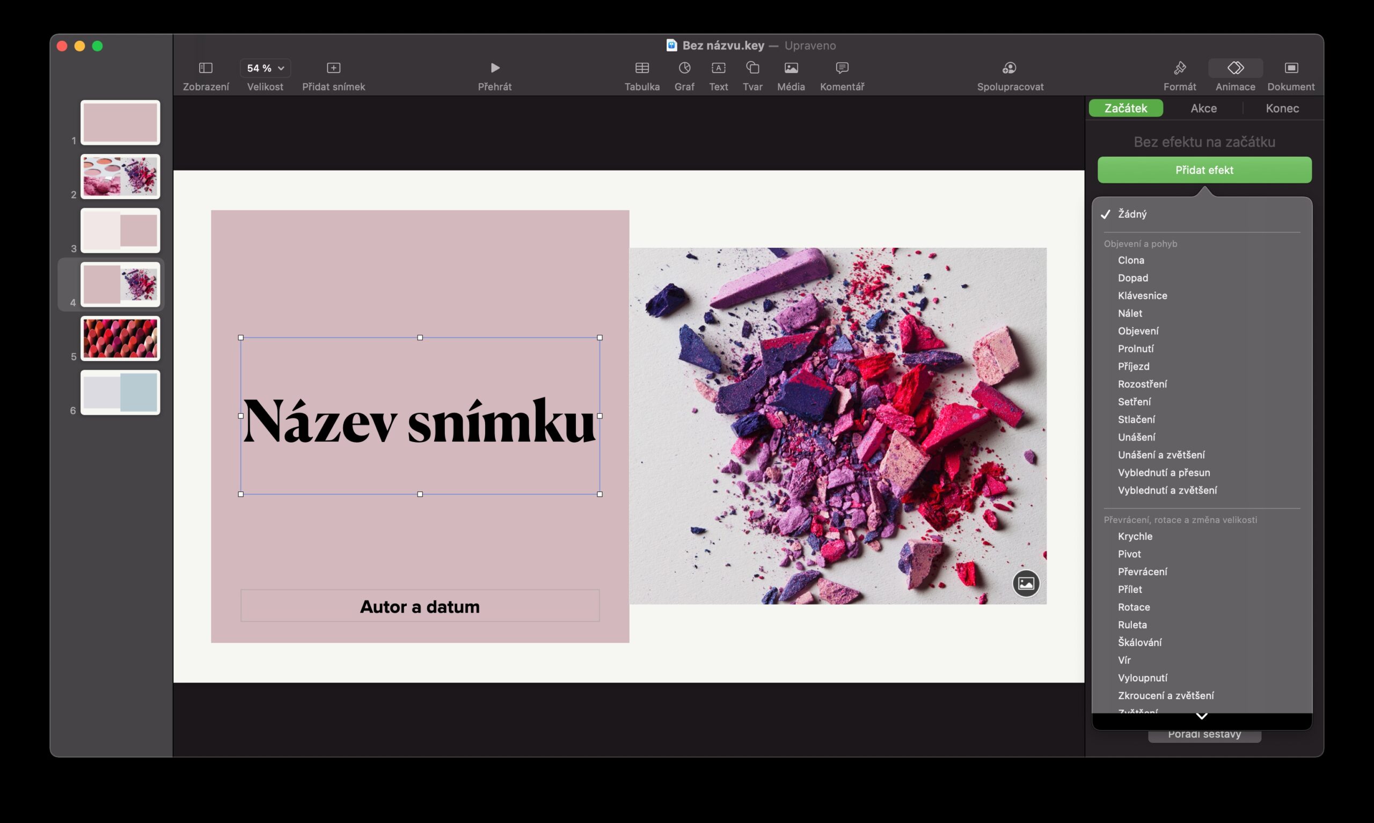This screenshot has width=1374, height=823.
Task: Open the Zobrazení view options
Action: click(x=205, y=68)
